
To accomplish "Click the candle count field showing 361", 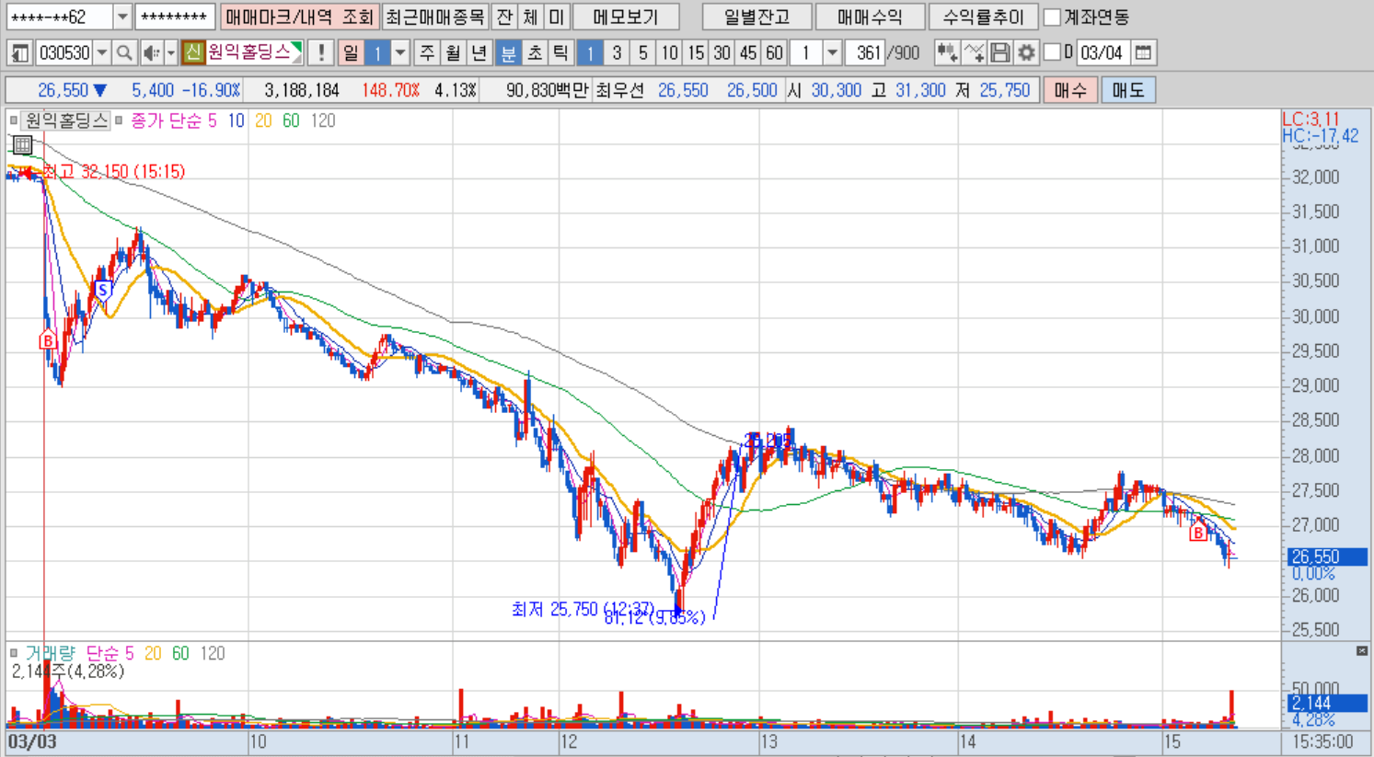I will [866, 53].
